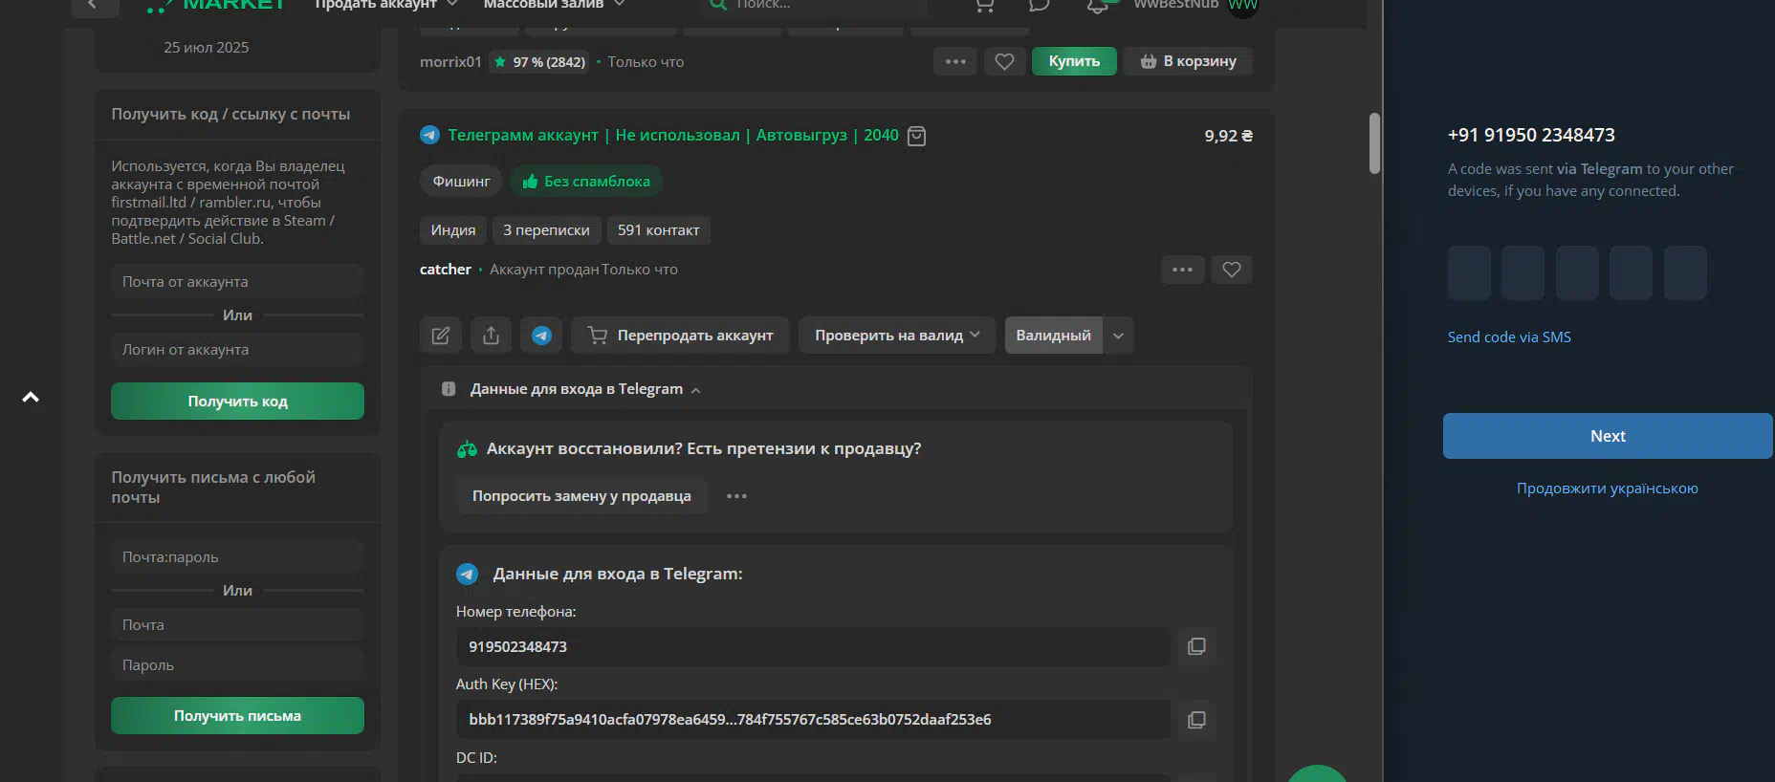The height and width of the screenshot is (782, 1775).
Task: Open seller morrix01 profile
Action: tap(450, 62)
